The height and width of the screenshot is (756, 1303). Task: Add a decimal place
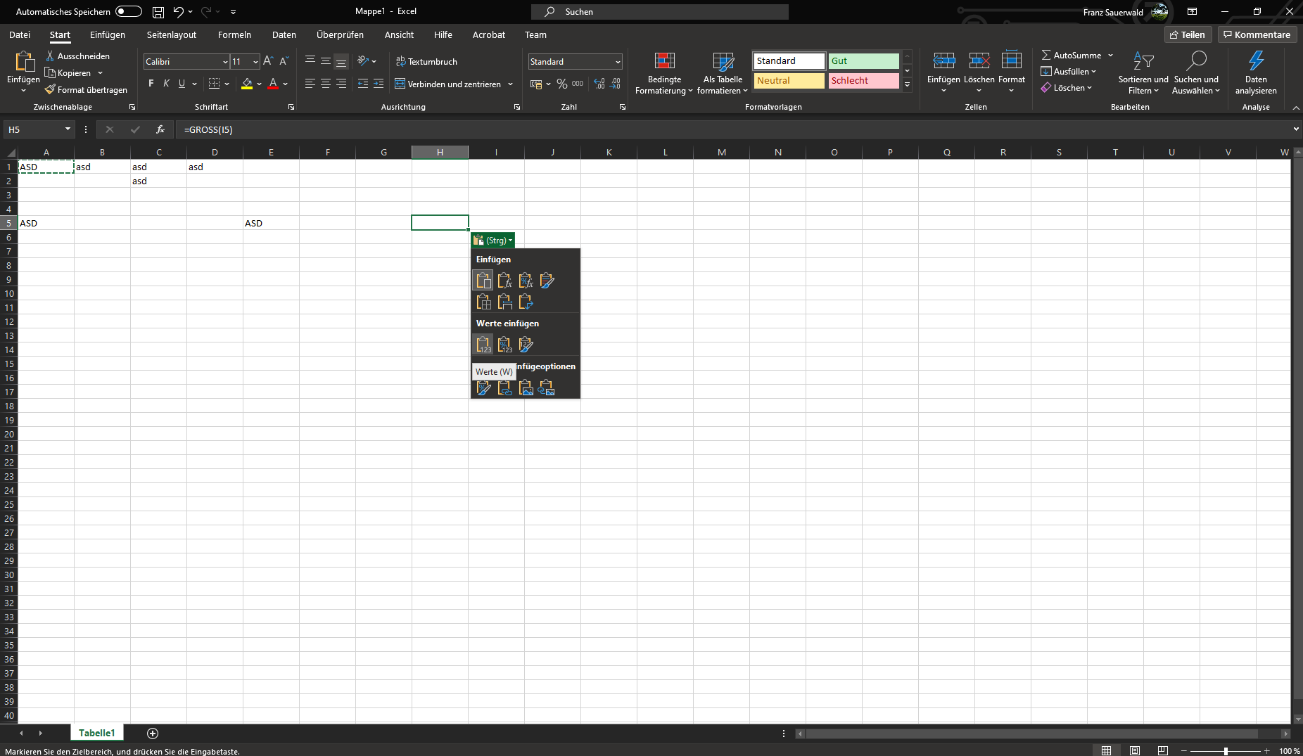click(599, 84)
